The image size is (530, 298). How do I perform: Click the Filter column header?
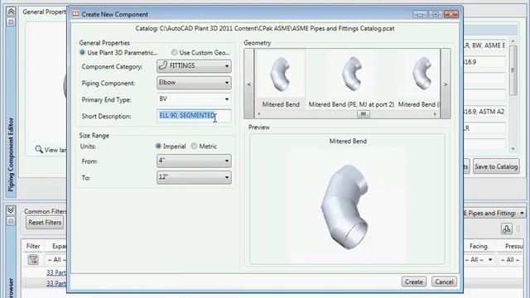pyautogui.click(x=33, y=247)
